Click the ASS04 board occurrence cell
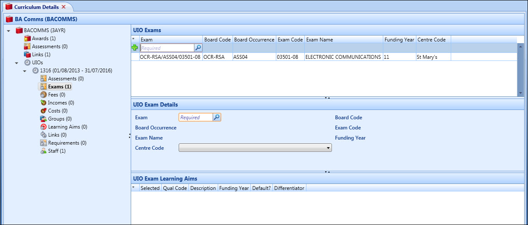The width and height of the screenshot is (528, 225). coord(254,57)
